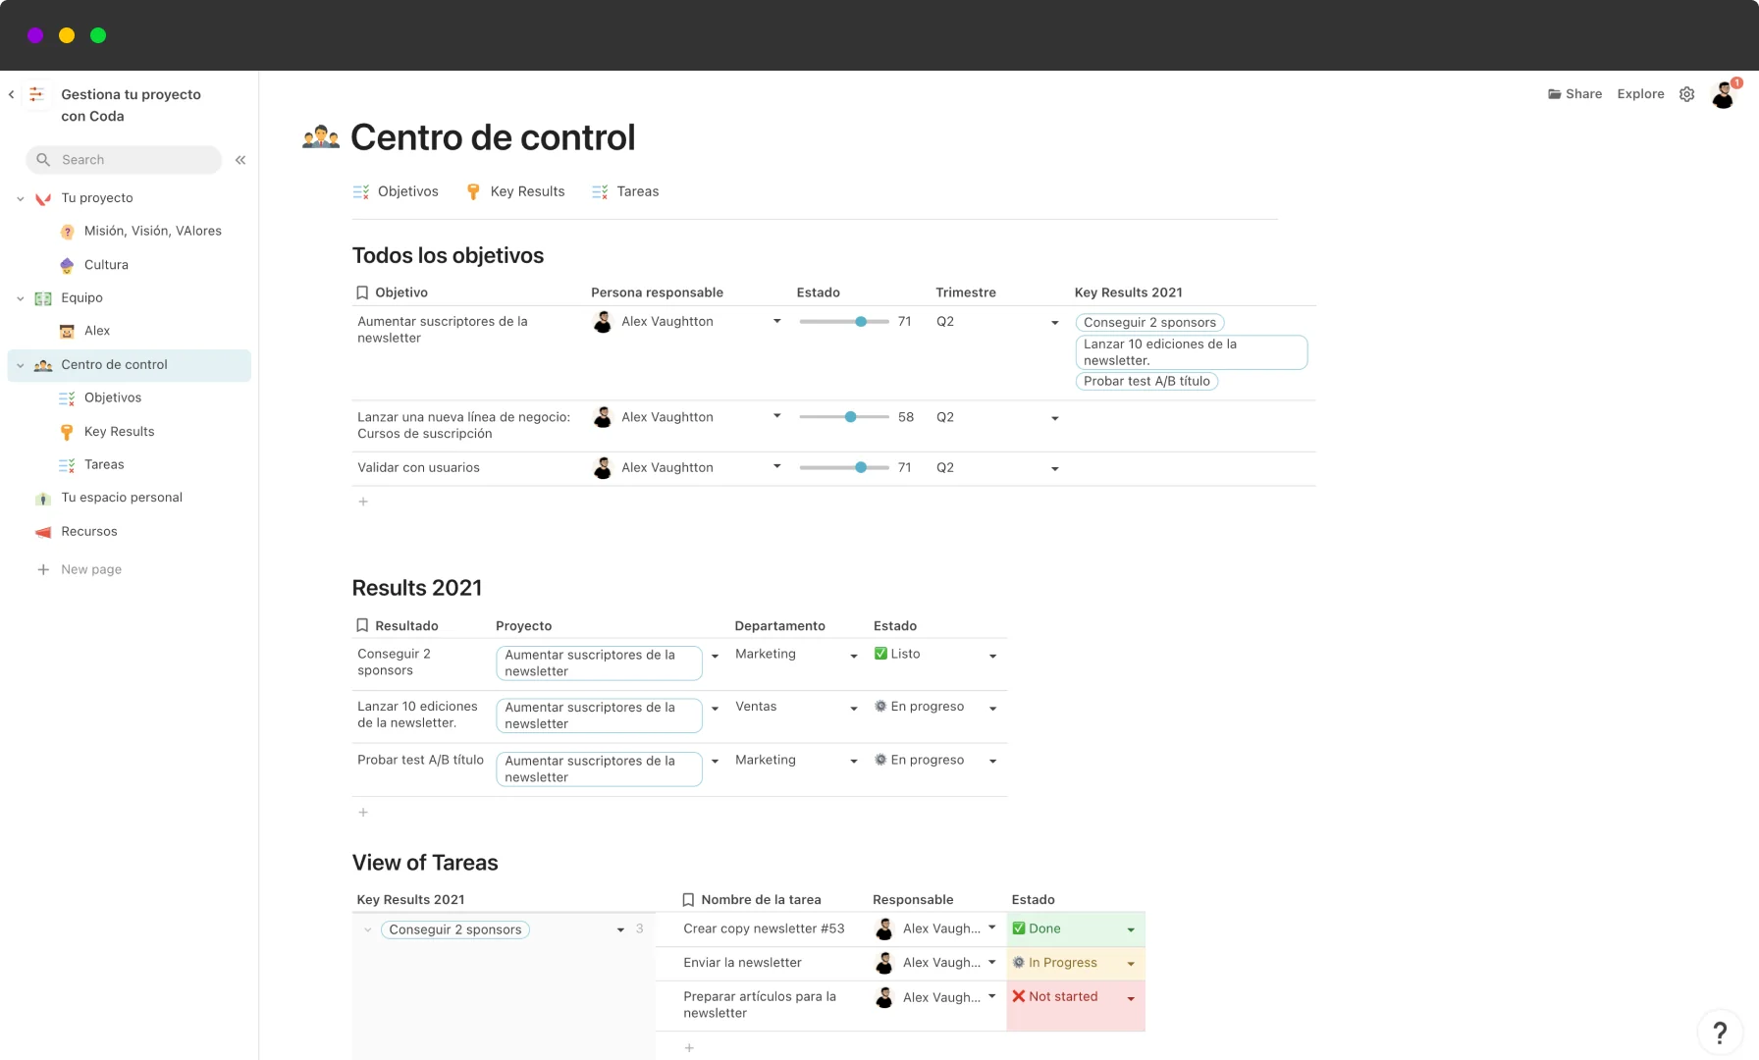Click the Explore button
1759x1060 pixels.
click(x=1640, y=94)
